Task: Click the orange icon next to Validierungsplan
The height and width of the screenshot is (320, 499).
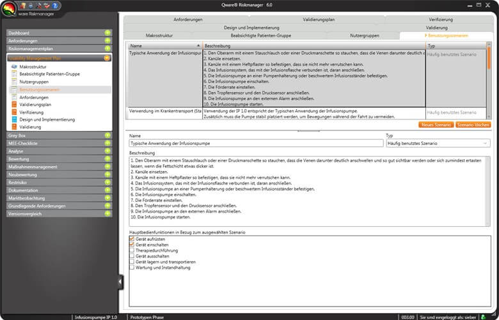Action: coord(14,104)
